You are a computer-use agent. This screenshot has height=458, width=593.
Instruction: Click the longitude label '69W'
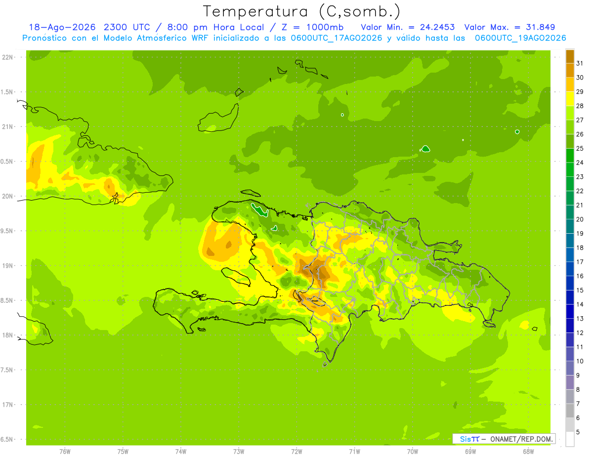pyautogui.click(x=470, y=451)
